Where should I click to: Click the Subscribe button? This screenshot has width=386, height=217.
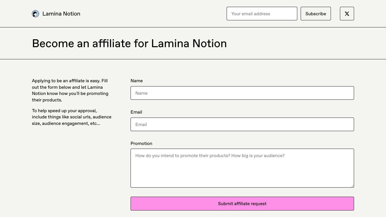point(316,14)
